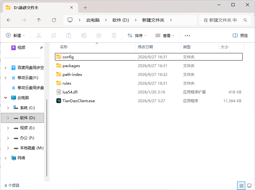Sort by the 类型 column header
255x190 pixels.
(x=187, y=47)
